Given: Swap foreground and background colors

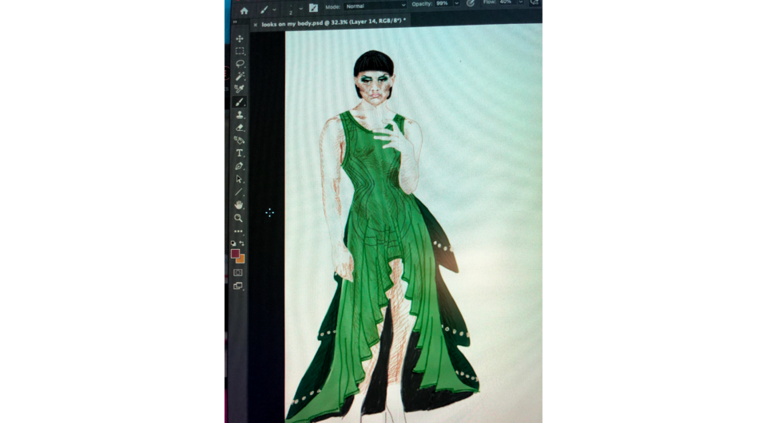Looking at the screenshot, I should 242,243.
